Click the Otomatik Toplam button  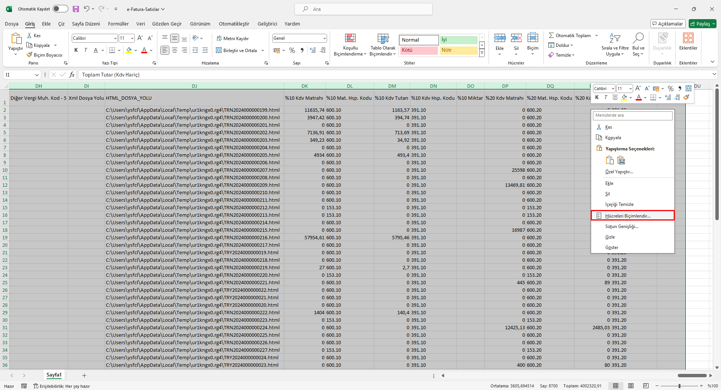pos(569,36)
